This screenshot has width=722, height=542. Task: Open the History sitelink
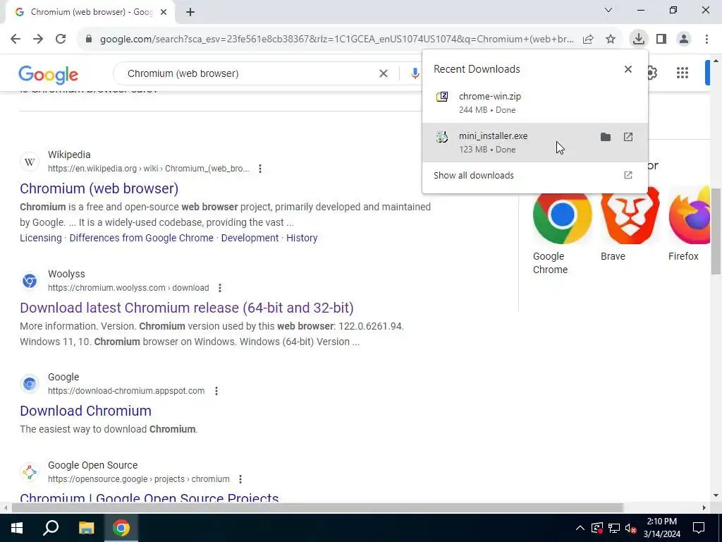[x=302, y=238]
